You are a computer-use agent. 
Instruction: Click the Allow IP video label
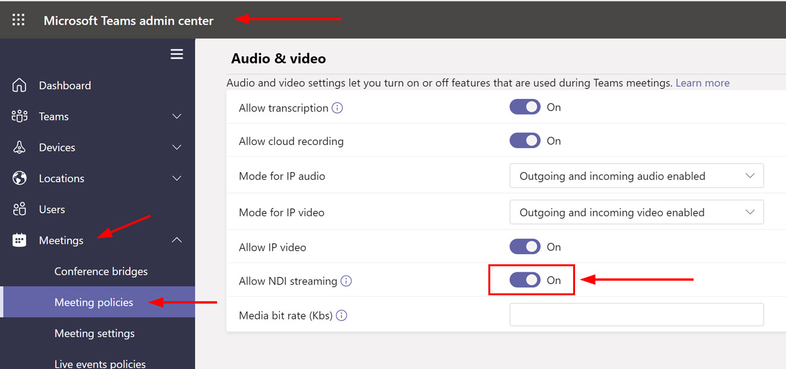tap(273, 247)
